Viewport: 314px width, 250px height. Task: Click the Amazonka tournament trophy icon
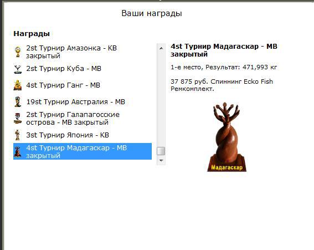(x=18, y=52)
